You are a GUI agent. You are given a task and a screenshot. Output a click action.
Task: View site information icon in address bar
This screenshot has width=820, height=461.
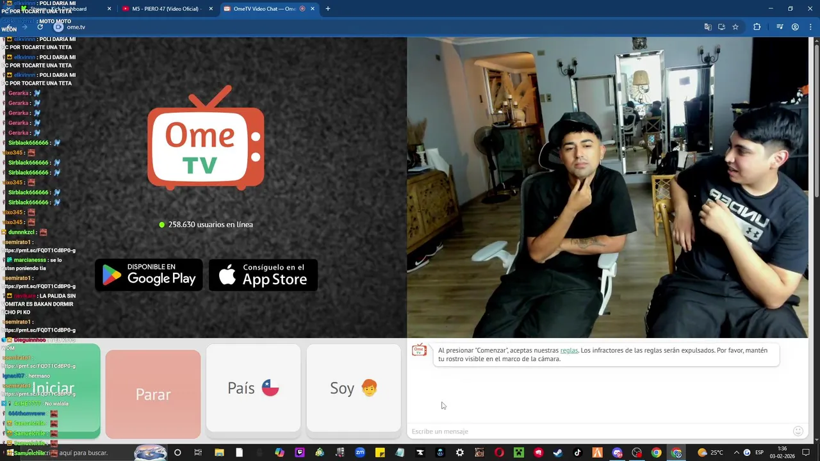coord(58,27)
